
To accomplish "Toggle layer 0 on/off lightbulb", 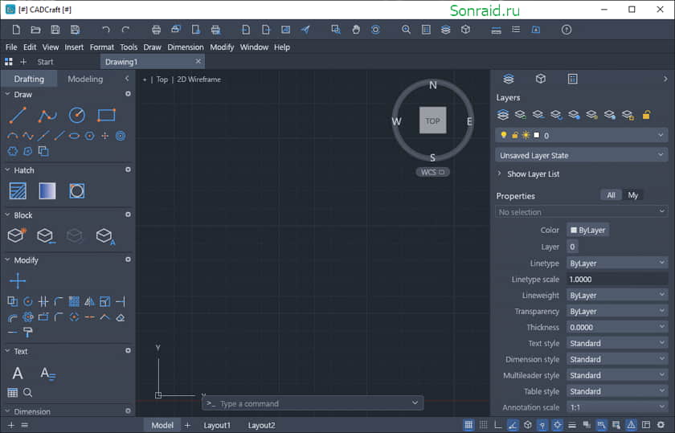I will click(503, 135).
